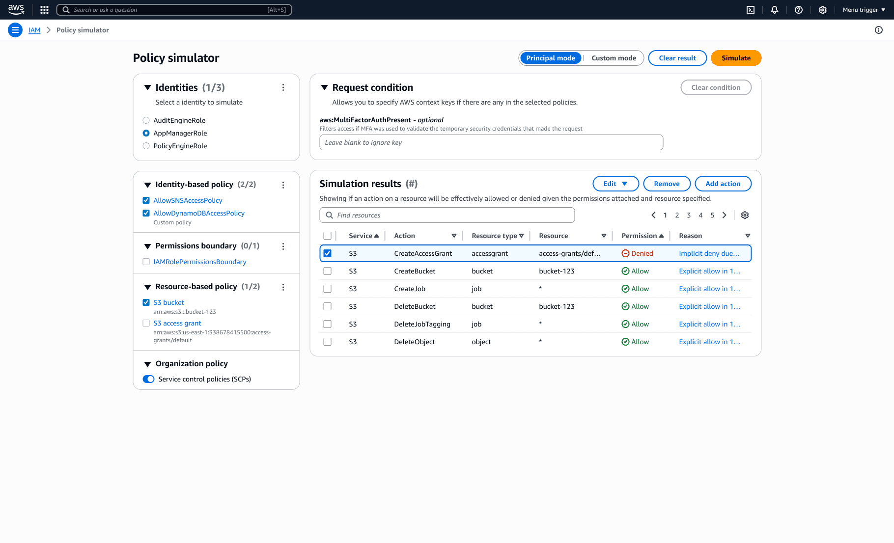This screenshot has width=894, height=543.
Task: Collapse the Request condition section
Action: [324, 87]
